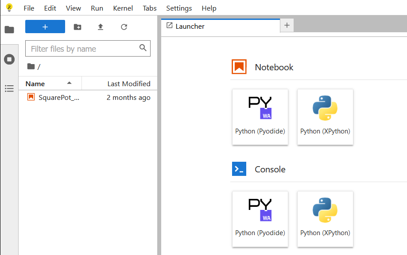407x255 pixels.
Task: Click the Upload Files arrow icon
Action: click(x=101, y=27)
